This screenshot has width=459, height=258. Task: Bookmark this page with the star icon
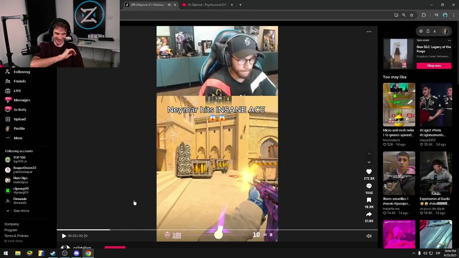(x=412, y=15)
